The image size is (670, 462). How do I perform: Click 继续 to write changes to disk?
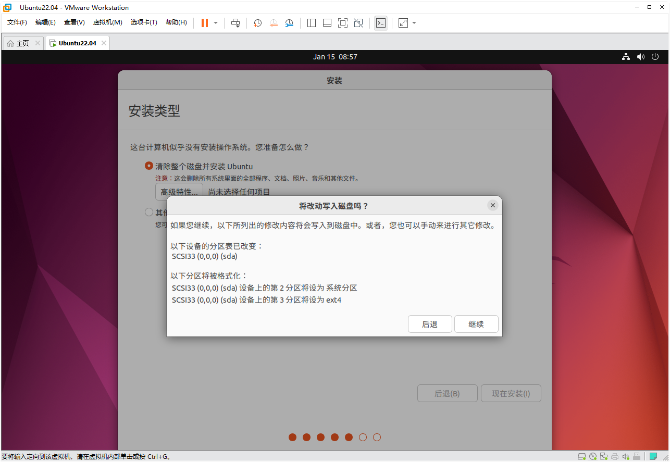[476, 324]
